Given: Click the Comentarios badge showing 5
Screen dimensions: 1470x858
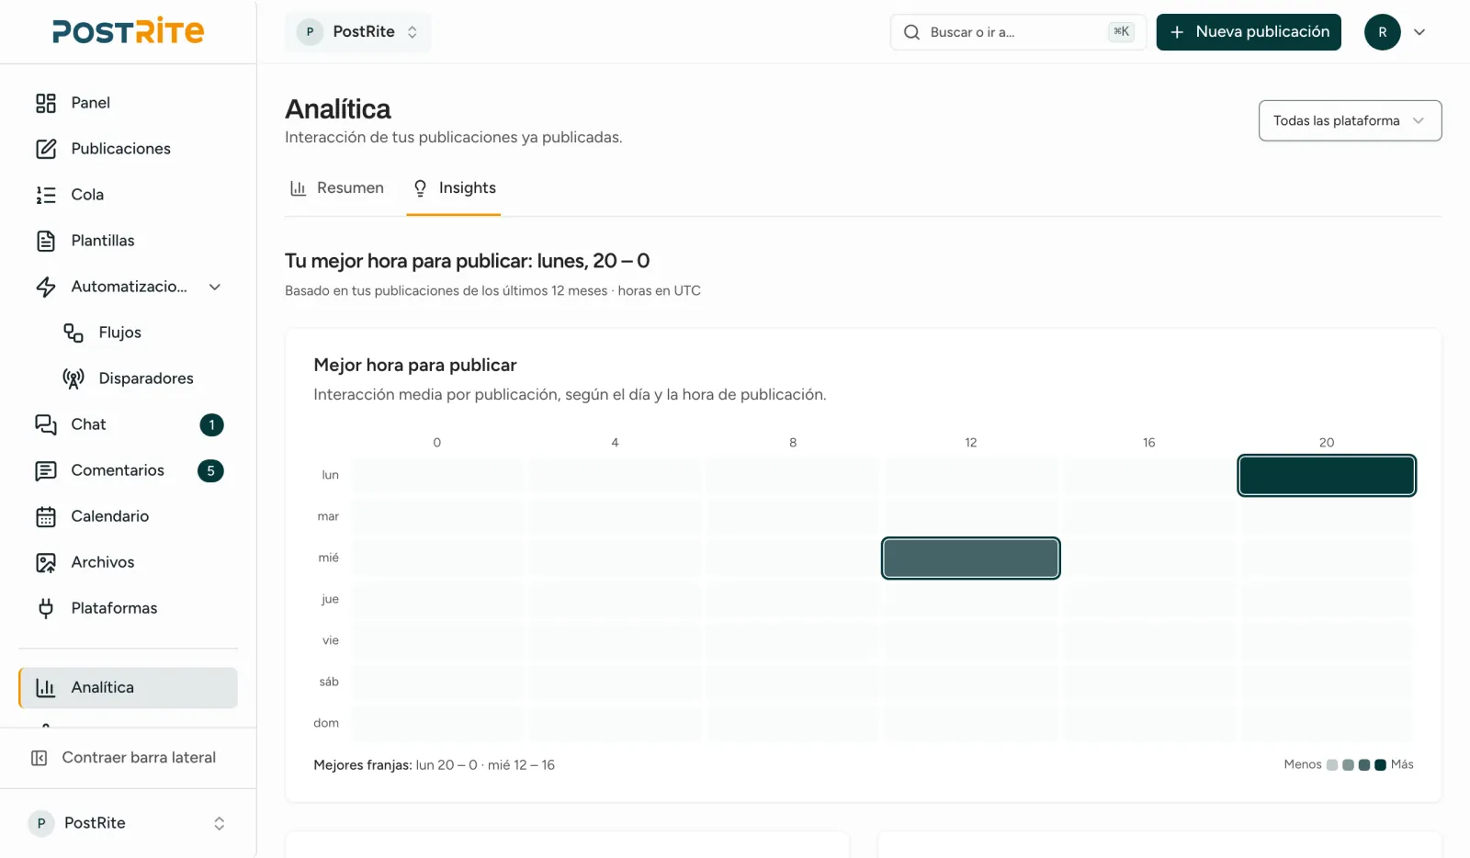Looking at the screenshot, I should (x=210, y=470).
